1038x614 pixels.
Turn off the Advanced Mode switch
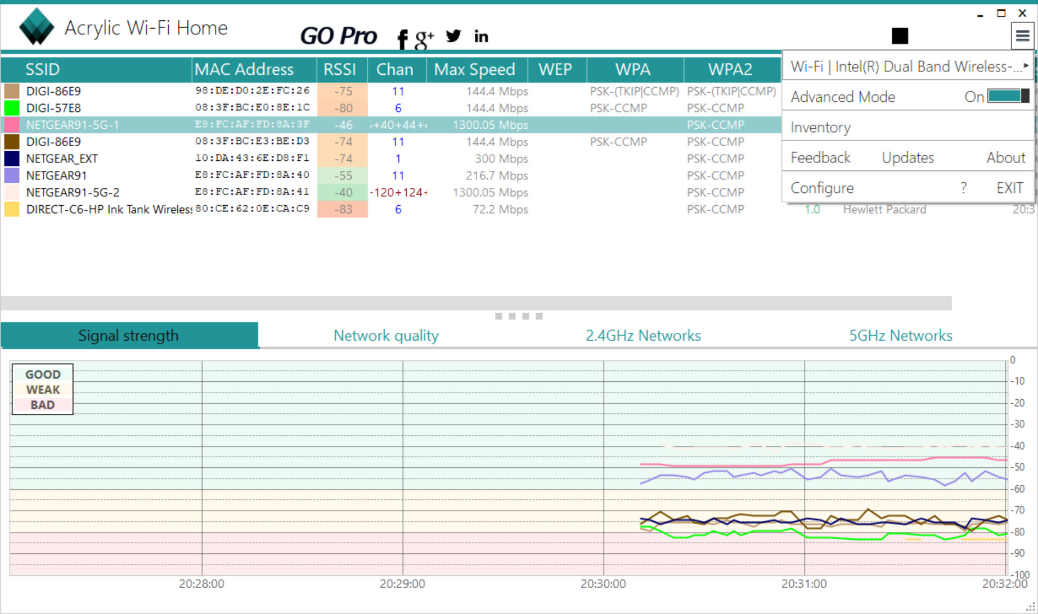1008,97
